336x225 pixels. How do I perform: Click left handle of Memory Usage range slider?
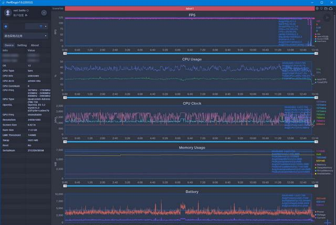coord(65,186)
